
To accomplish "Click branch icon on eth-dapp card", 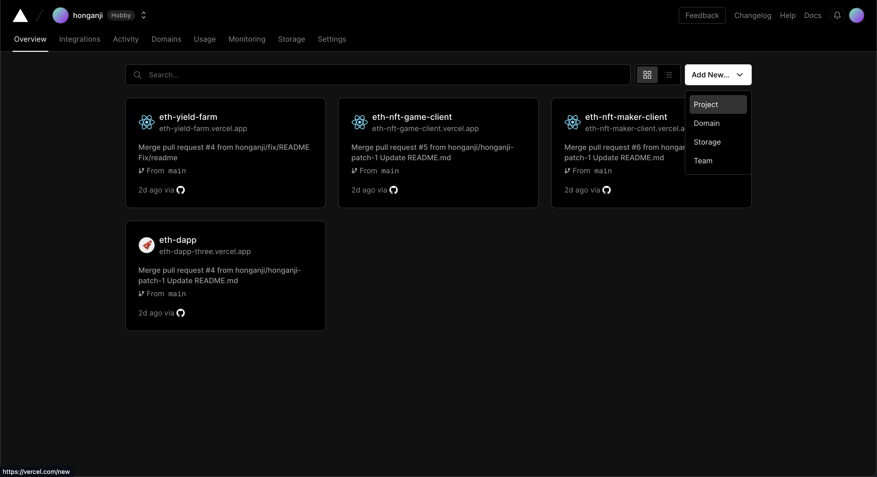I will (141, 294).
